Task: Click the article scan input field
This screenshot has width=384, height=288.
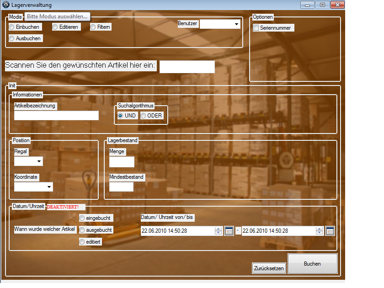Action: tap(187, 67)
